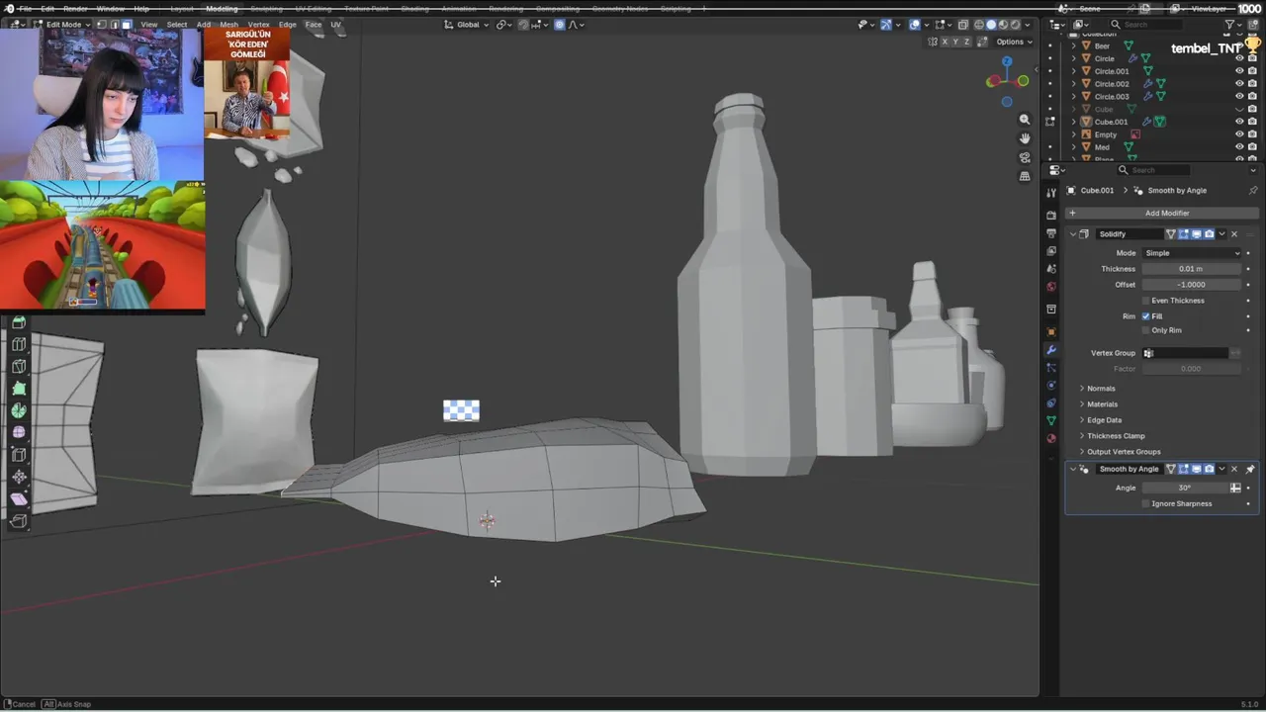Screen dimensions: 1266x712
Task: Open the Mesh menu
Action: coord(228,25)
